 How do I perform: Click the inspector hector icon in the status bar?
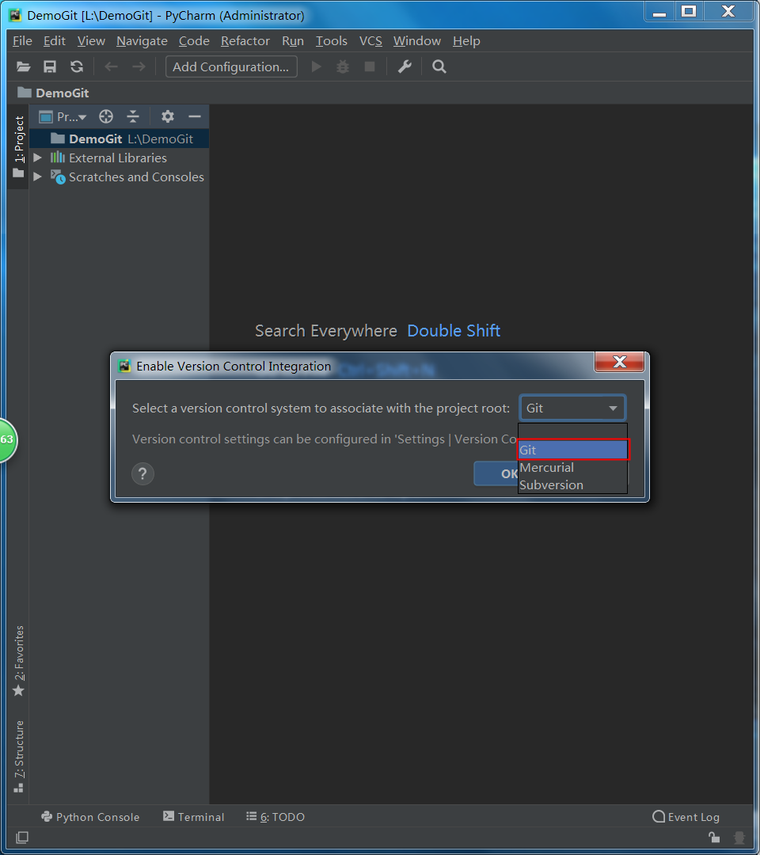click(739, 837)
